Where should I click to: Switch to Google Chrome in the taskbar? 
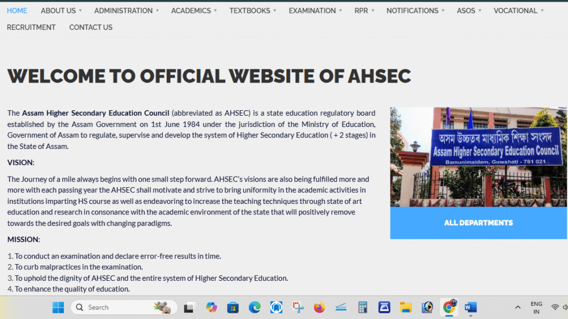pos(449,307)
